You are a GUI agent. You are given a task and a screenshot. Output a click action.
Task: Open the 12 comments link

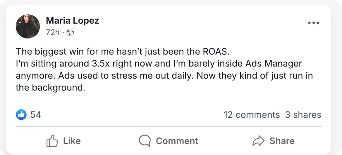coord(252,115)
